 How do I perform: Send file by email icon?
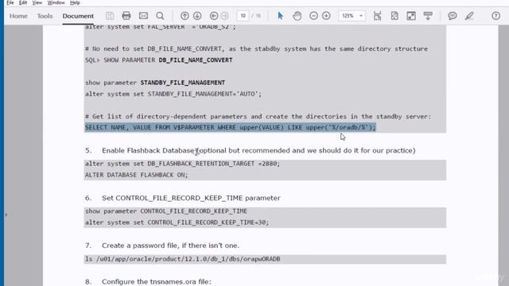(143, 16)
